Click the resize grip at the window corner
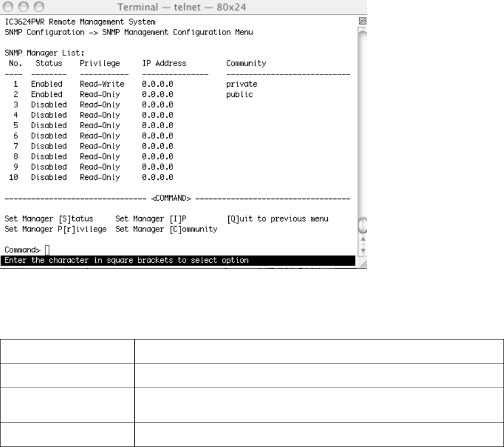 click(x=362, y=262)
